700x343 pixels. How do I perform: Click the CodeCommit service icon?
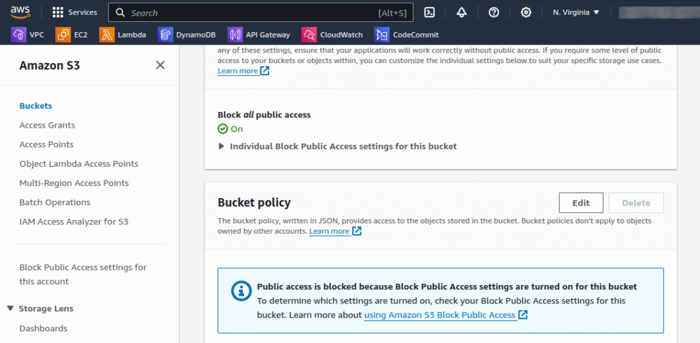tap(381, 35)
